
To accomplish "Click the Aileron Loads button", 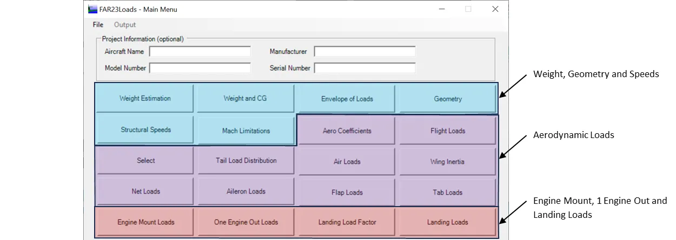I will [x=246, y=191].
